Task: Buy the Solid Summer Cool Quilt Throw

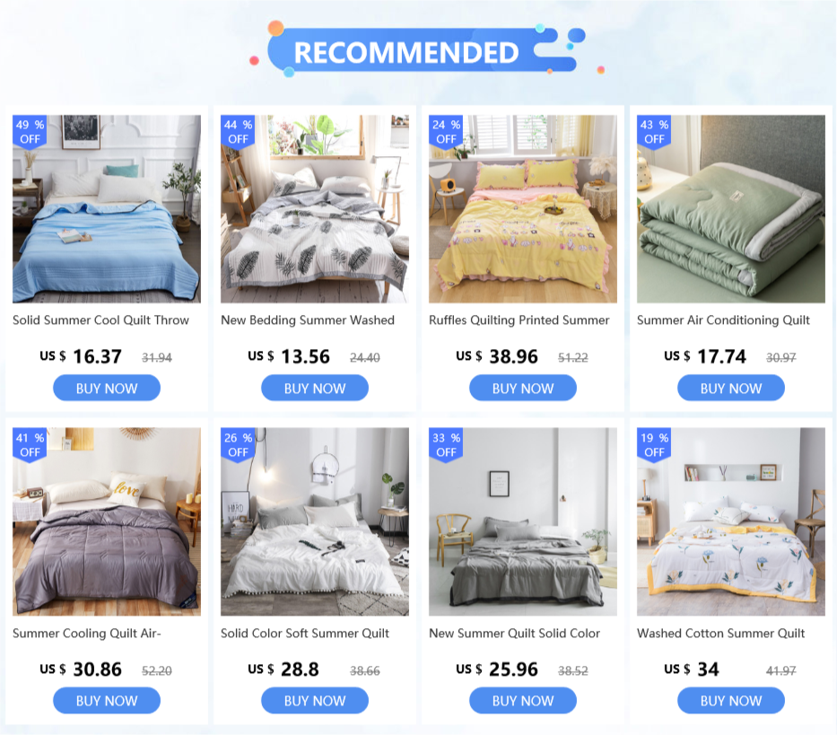Action: [x=107, y=388]
